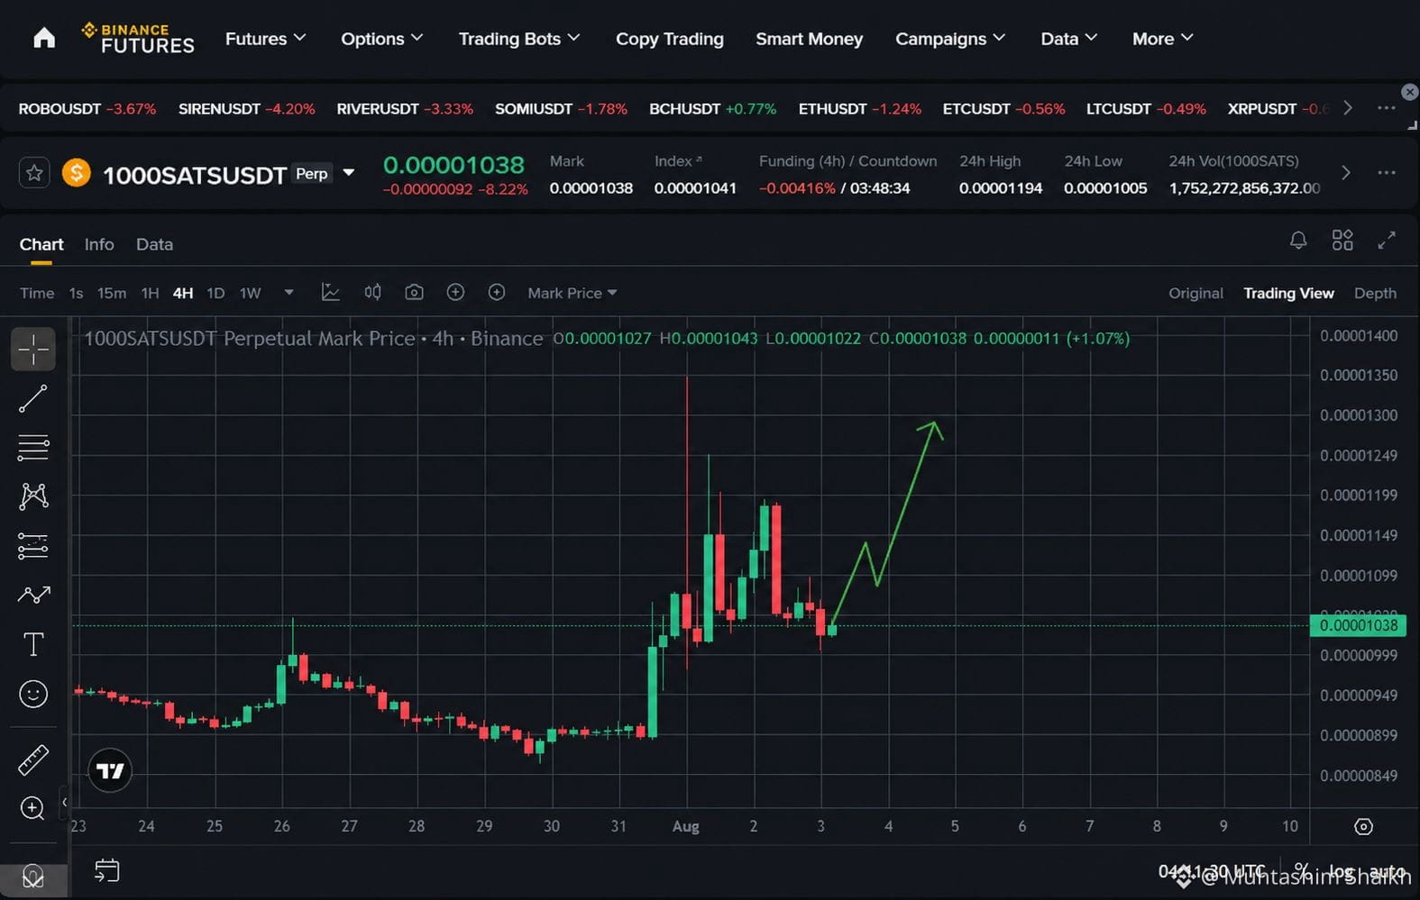The height and width of the screenshot is (900, 1420).
Task: Open the Options dropdown menu
Action: pos(381,38)
